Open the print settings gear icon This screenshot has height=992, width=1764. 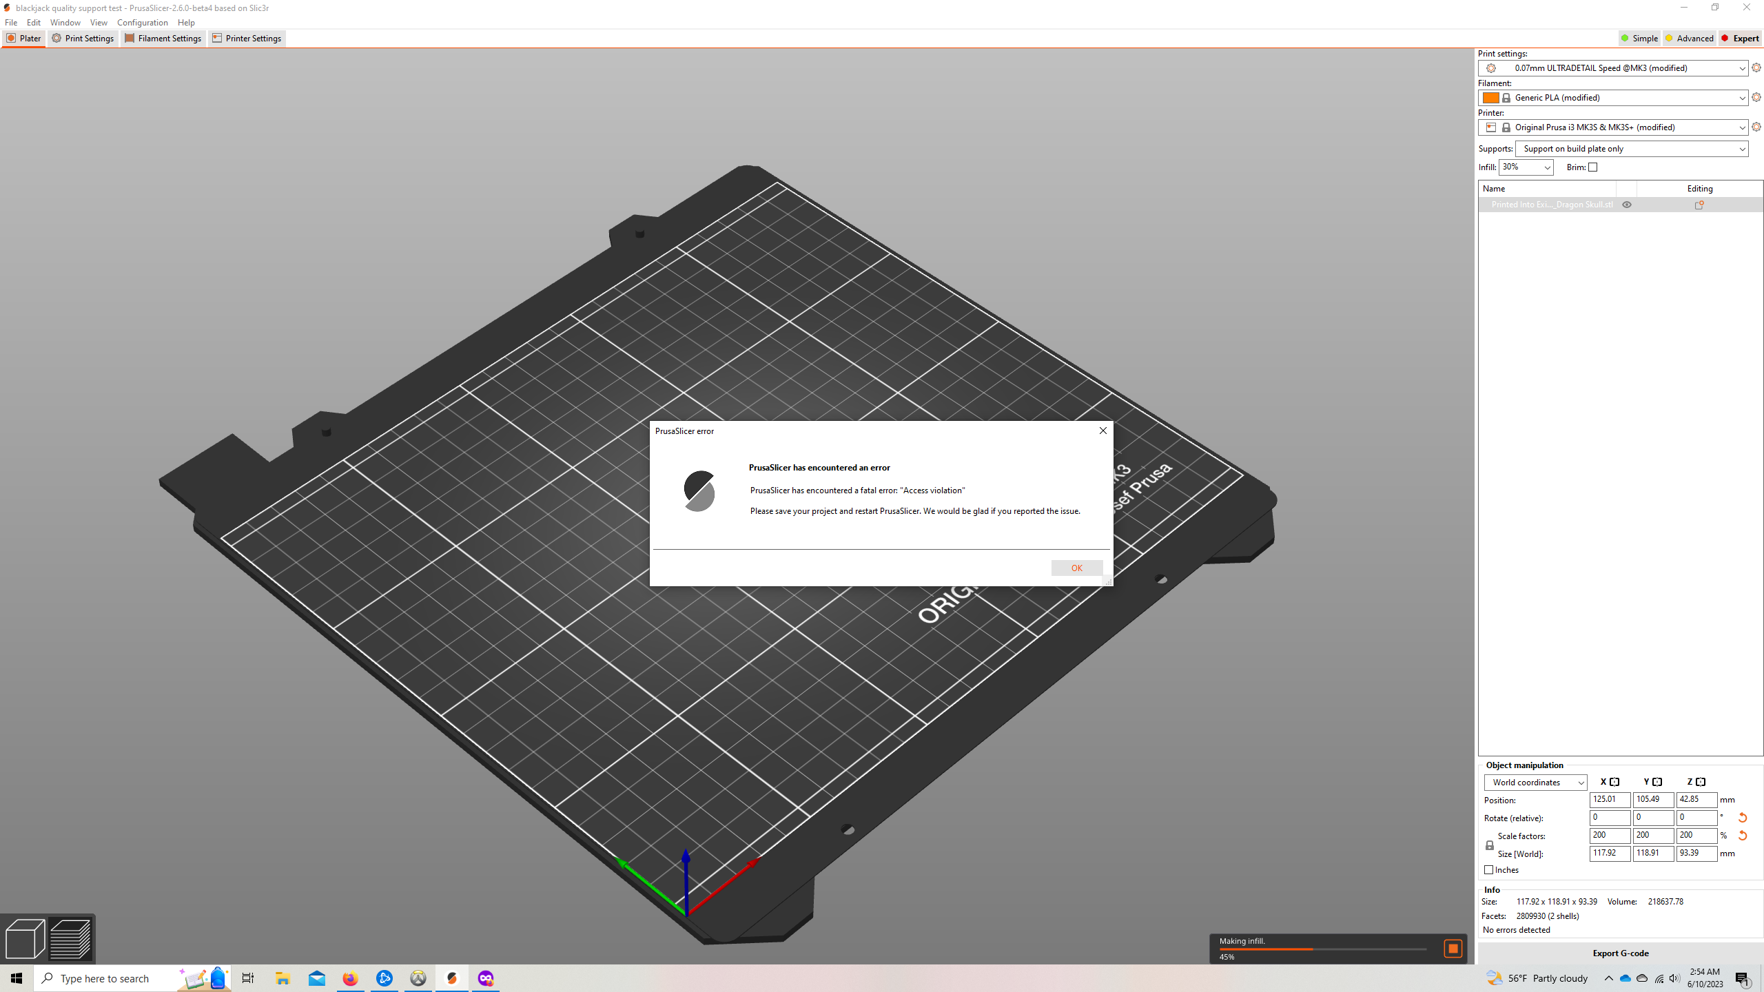click(1756, 68)
